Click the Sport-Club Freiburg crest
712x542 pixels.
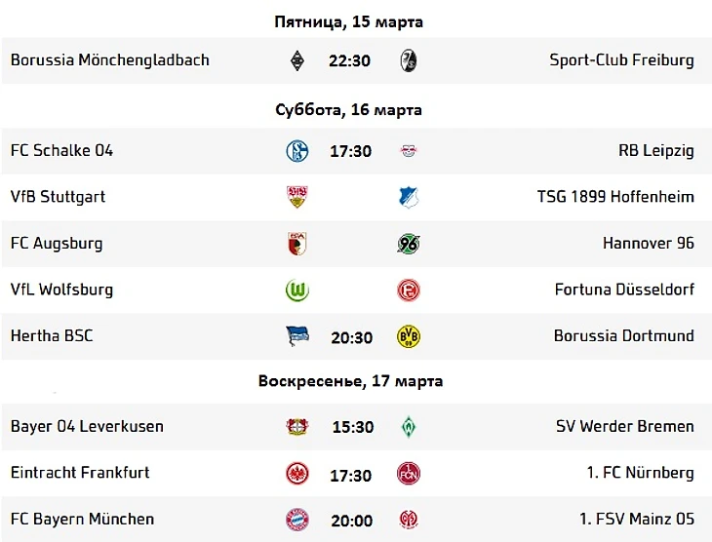tap(409, 60)
